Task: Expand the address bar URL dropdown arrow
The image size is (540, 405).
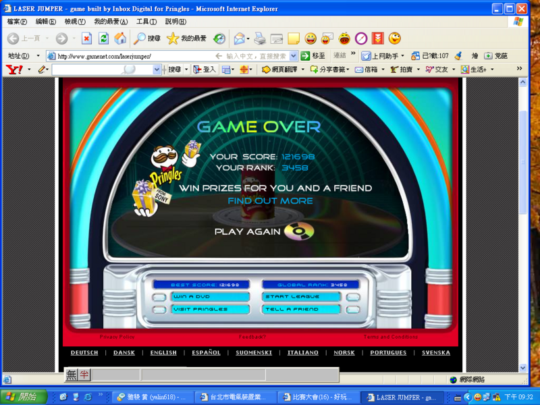Action: coord(294,56)
